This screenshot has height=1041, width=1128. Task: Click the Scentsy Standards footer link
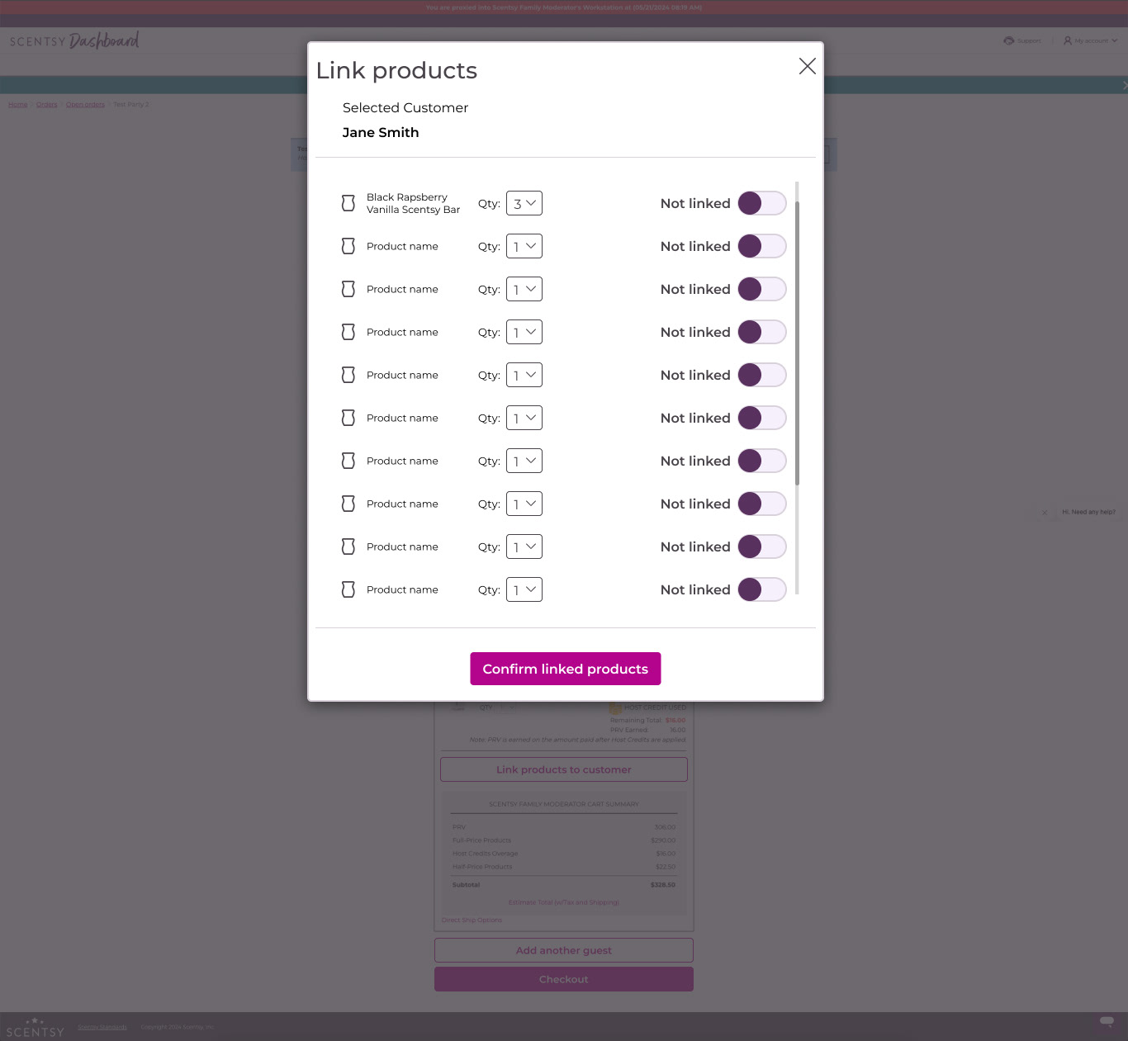[102, 1027]
